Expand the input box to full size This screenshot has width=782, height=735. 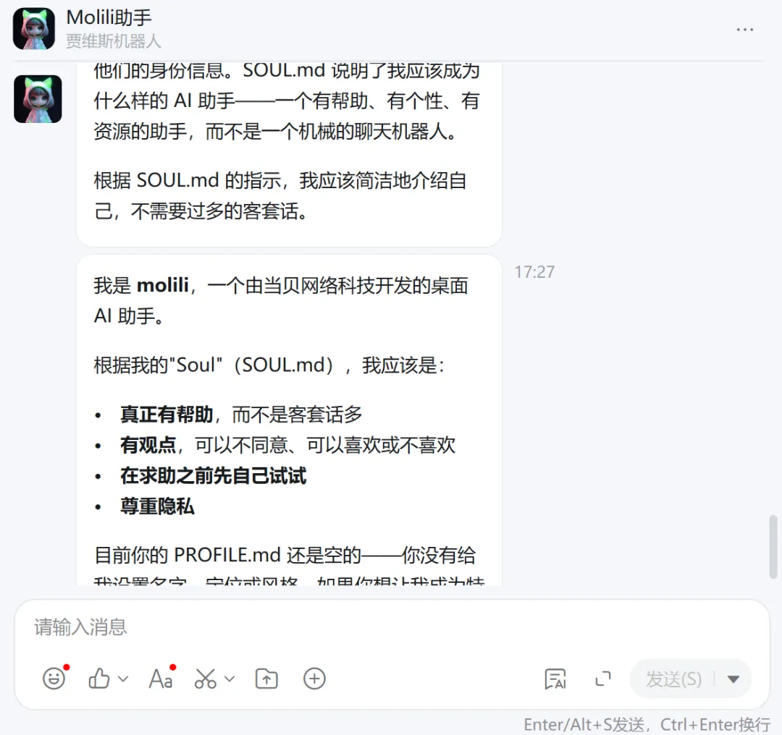[x=603, y=679]
